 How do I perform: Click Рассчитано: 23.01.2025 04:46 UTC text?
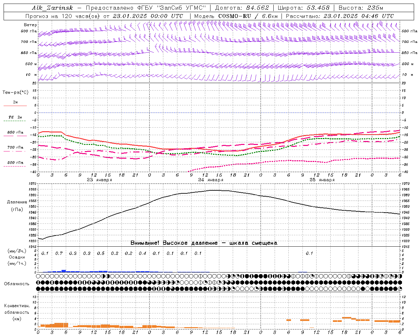tap(340, 16)
